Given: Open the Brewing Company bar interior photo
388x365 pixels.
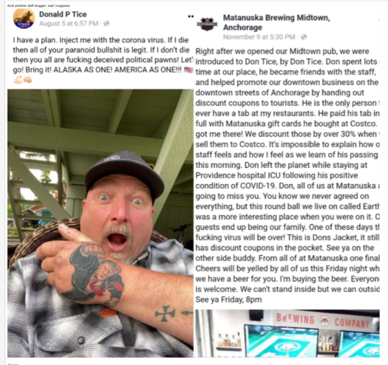Looking at the screenshot, I should pyautogui.click(x=287, y=333).
